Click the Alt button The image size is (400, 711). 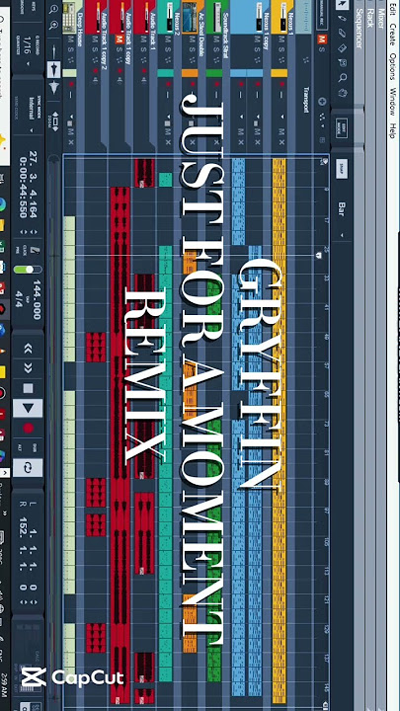coord(21,448)
